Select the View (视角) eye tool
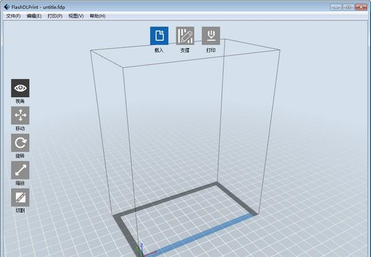The width and height of the screenshot is (371, 257). [20, 88]
